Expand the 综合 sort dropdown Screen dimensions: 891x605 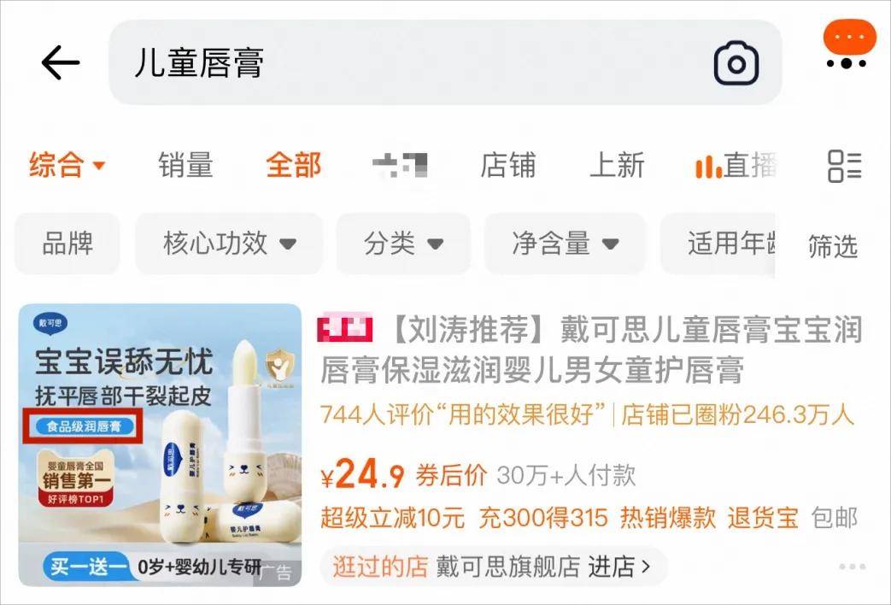(67, 166)
